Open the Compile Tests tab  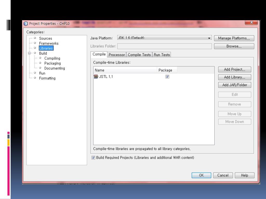[x=139, y=55]
